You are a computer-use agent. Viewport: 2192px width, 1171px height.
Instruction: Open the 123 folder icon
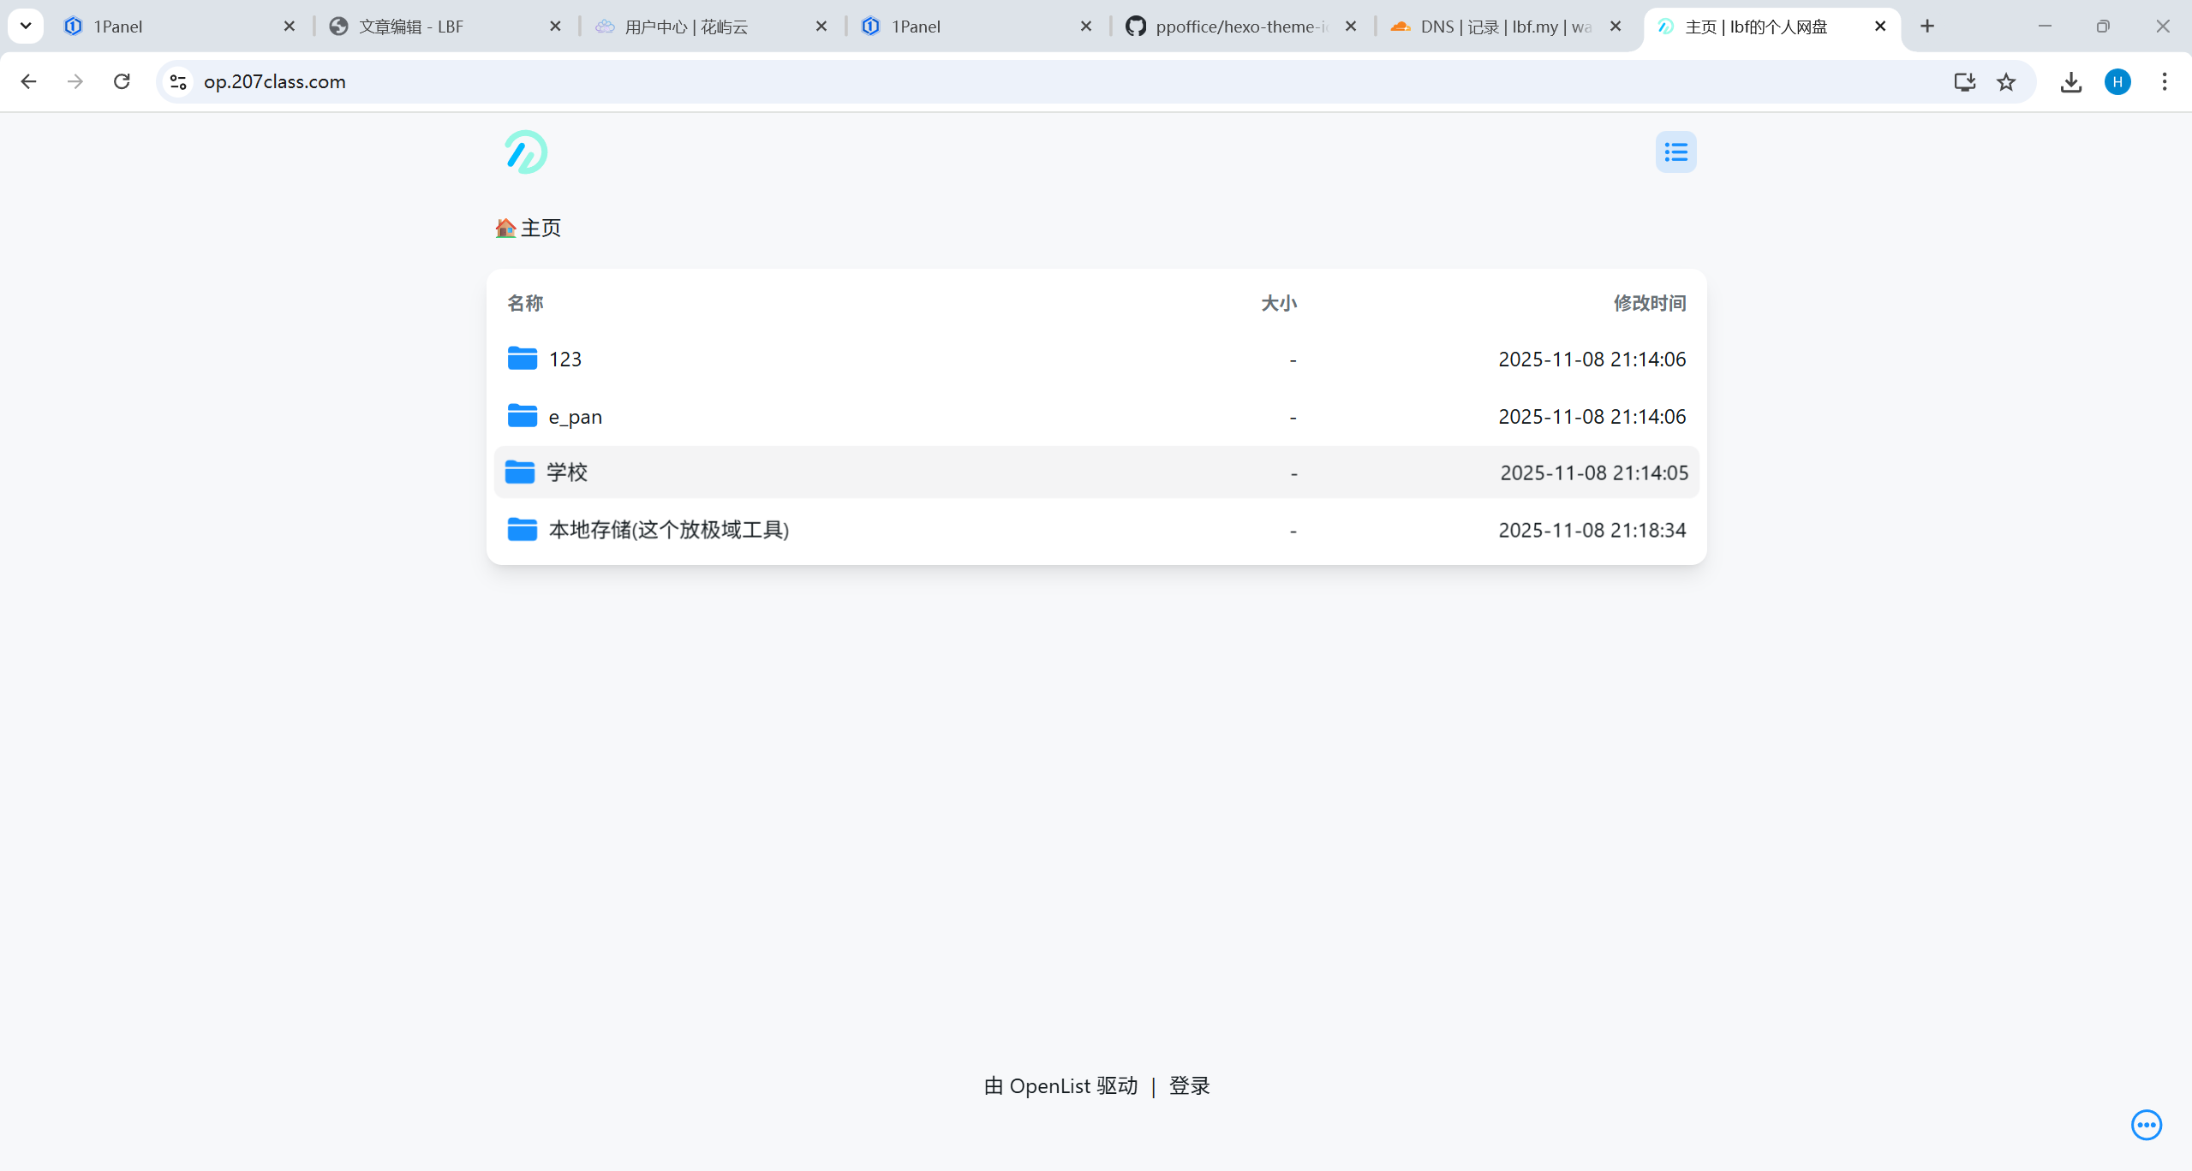coord(522,359)
